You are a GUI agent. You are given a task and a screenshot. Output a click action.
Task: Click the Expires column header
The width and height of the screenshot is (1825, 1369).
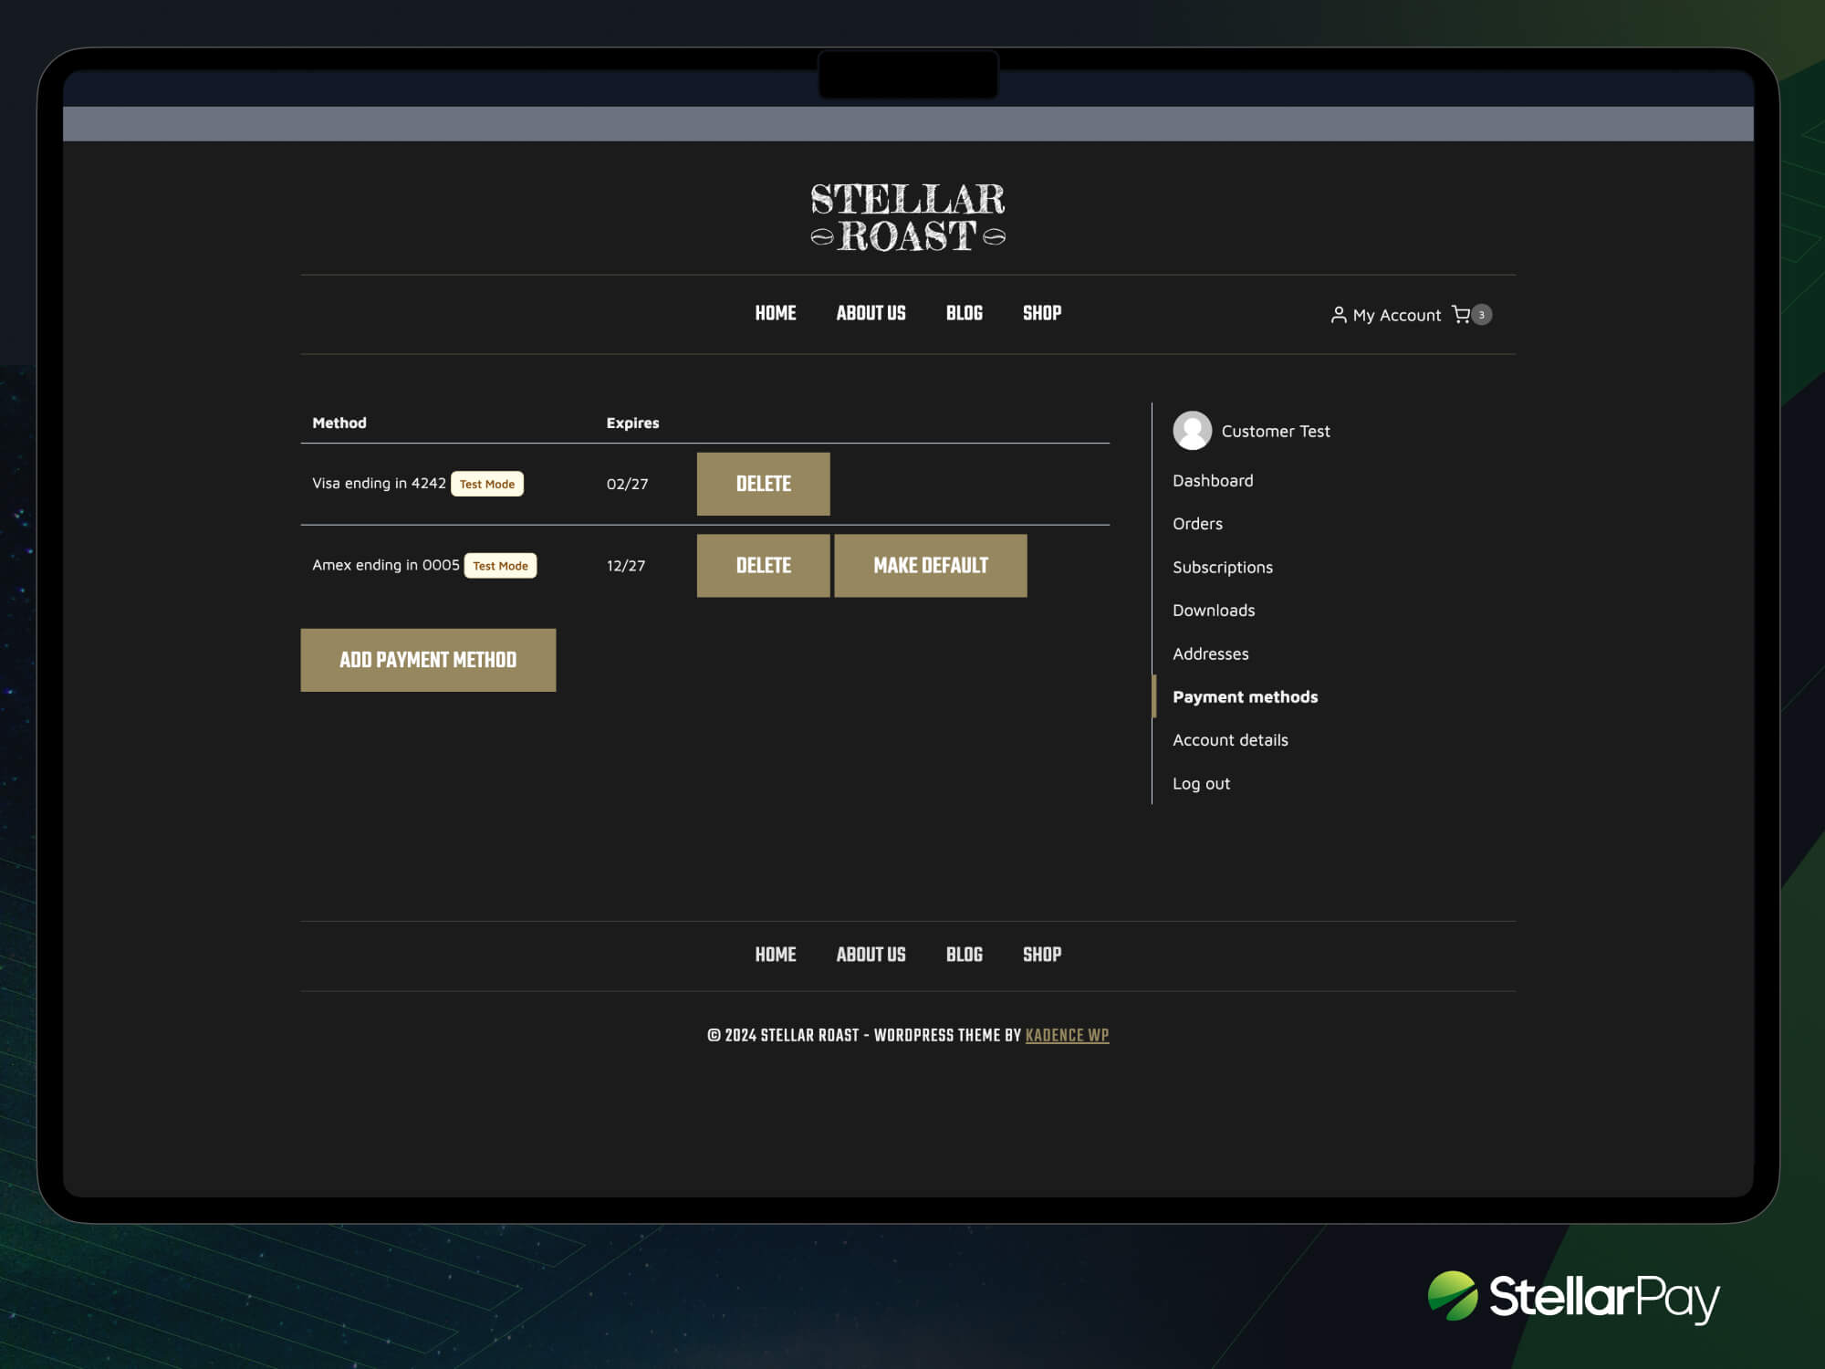point(632,423)
